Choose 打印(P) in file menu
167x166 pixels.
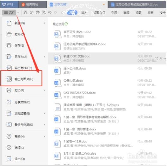click(x=24, y=90)
